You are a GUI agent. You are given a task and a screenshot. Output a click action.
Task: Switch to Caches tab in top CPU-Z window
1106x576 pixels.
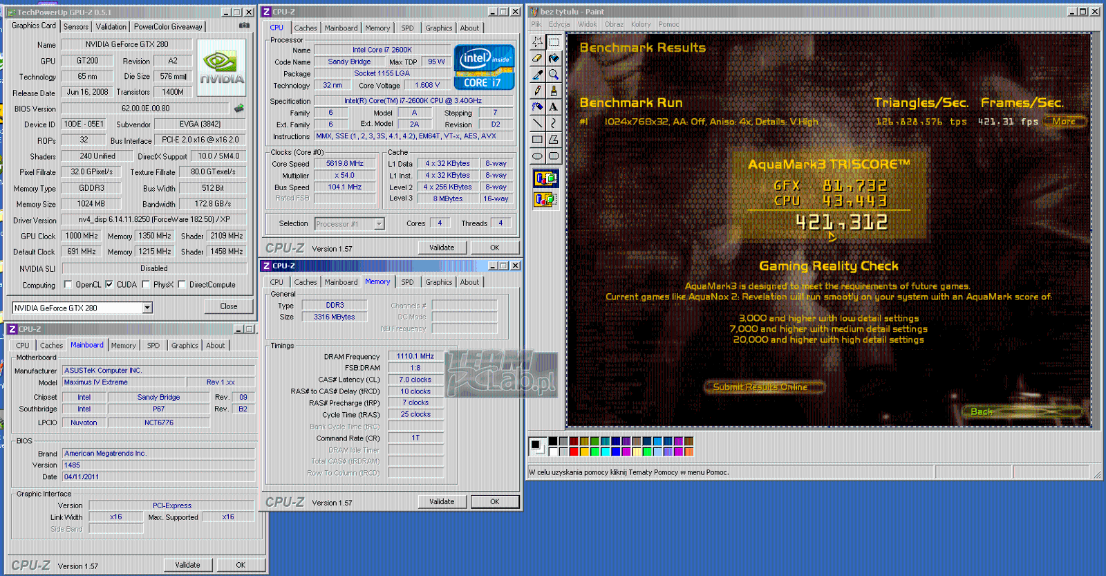tap(306, 28)
